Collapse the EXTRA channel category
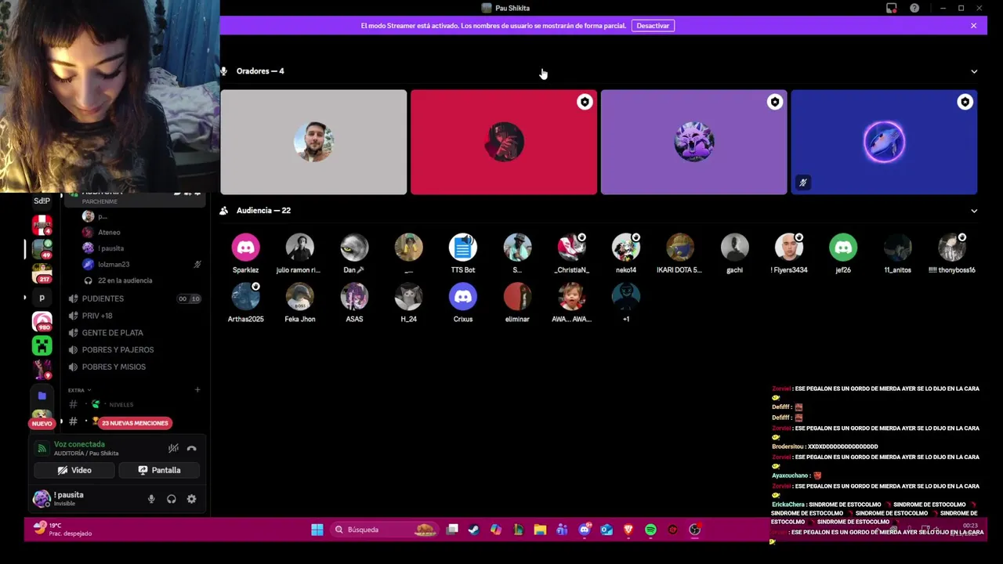 coord(79,390)
